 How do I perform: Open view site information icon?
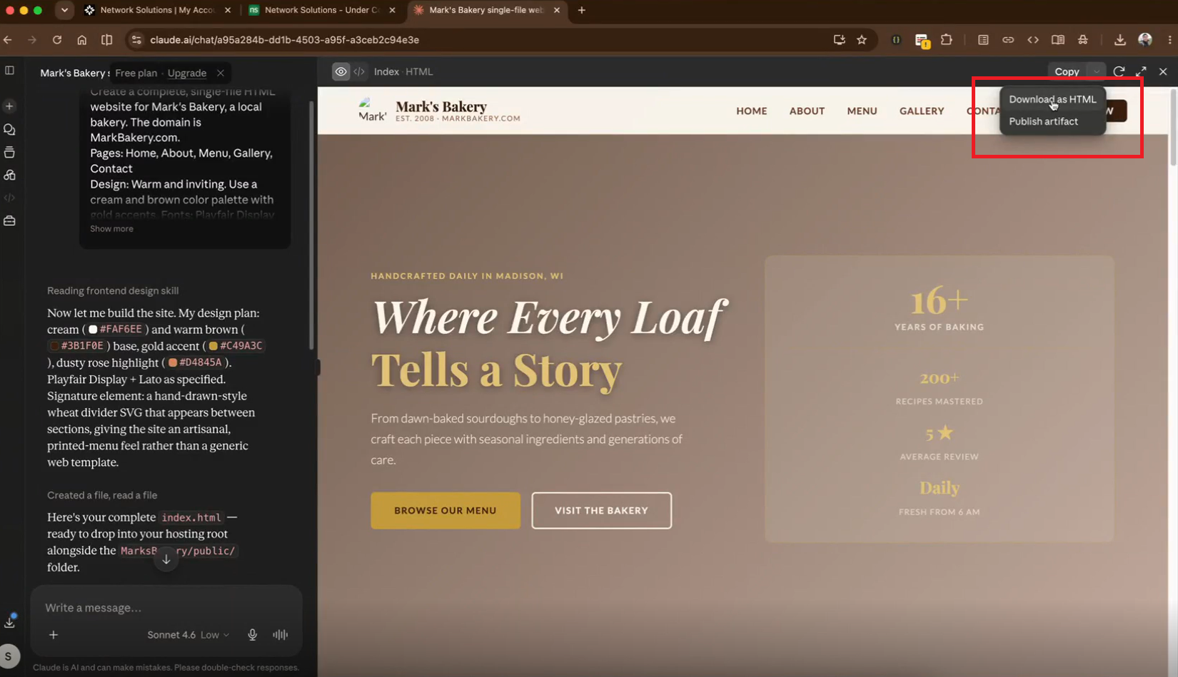tap(136, 40)
